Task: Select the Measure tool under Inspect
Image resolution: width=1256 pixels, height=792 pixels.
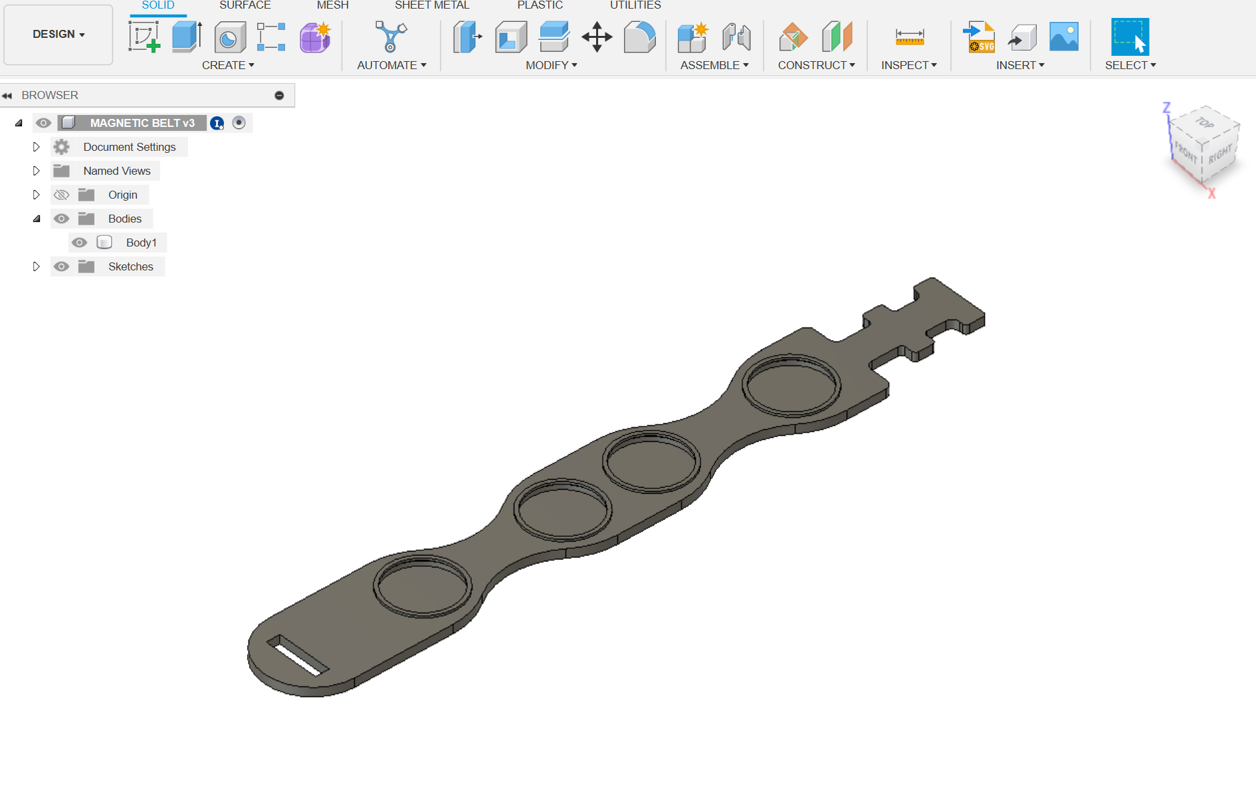Action: tap(908, 37)
